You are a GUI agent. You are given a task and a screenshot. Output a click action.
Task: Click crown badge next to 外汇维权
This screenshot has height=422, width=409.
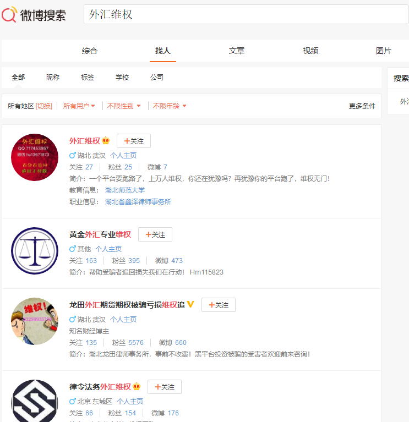coord(106,140)
